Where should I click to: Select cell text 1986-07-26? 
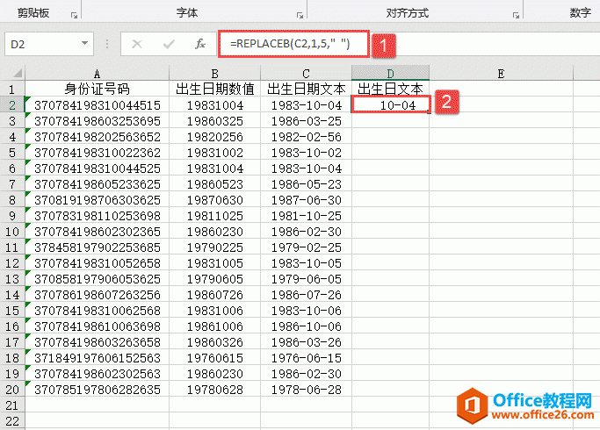[306, 295]
